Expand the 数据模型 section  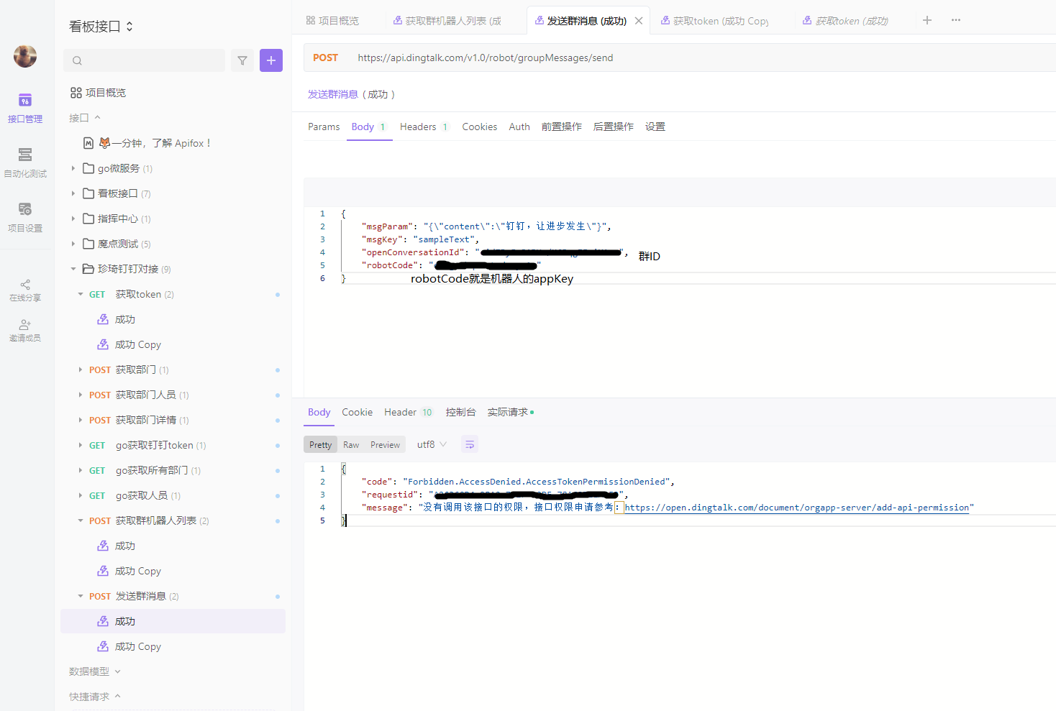pyautogui.click(x=95, y=671)
